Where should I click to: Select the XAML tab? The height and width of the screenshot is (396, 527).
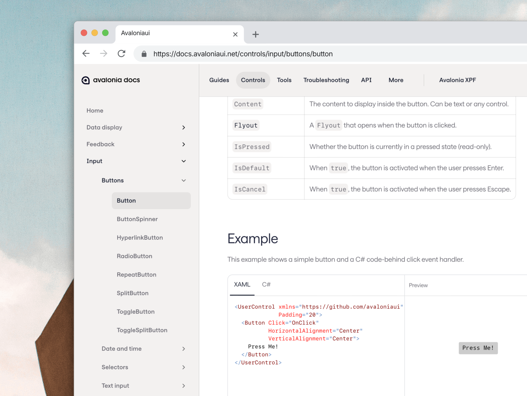(x=242, y=284)
